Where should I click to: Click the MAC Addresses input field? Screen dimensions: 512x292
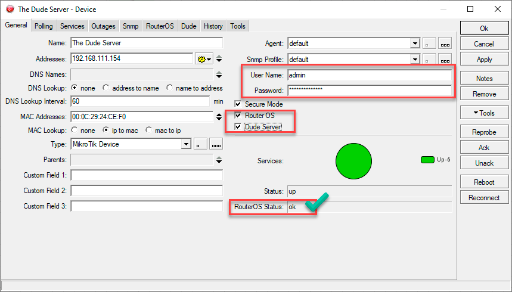coord(142,117)
